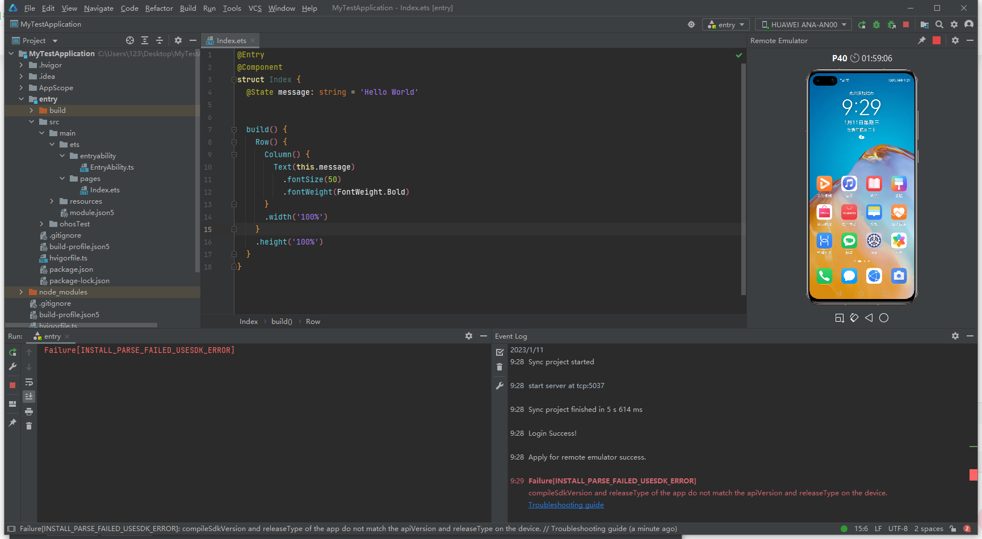This screenshot has height=539, width=982.
Task: Stop process in Run panel sidebar
Action: point(12,385)
